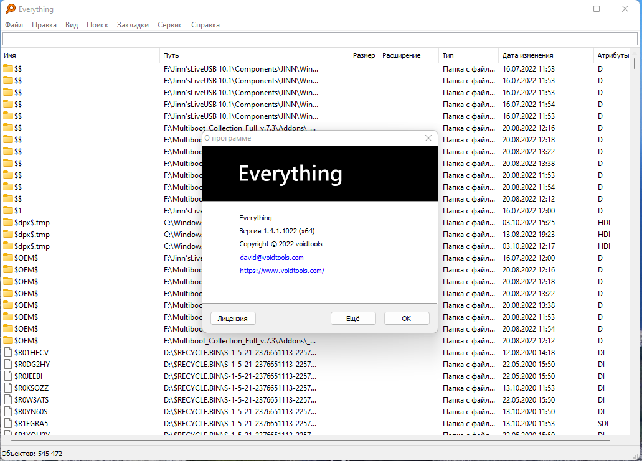642x461 pixels.
Task: Open the Правка menu
Action: pyautogui.click(x=44, y=25)
